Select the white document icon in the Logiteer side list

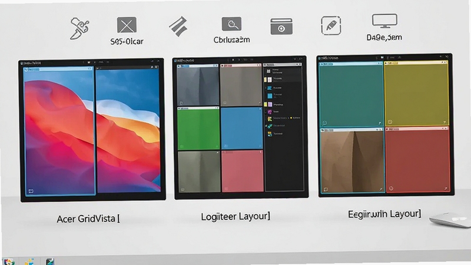pos(270,79)
